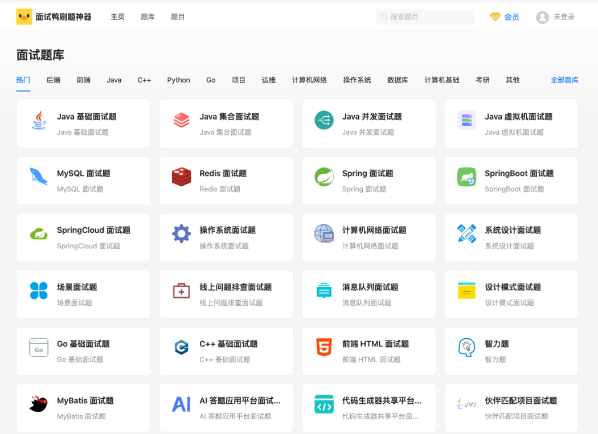
Task: Click 未登录 to log in
Action: [564, 17]
